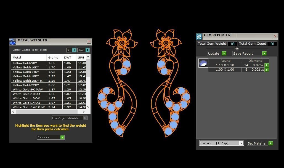Click green arrow on Calculate button

pyautogui.click(x=62, y=137)
